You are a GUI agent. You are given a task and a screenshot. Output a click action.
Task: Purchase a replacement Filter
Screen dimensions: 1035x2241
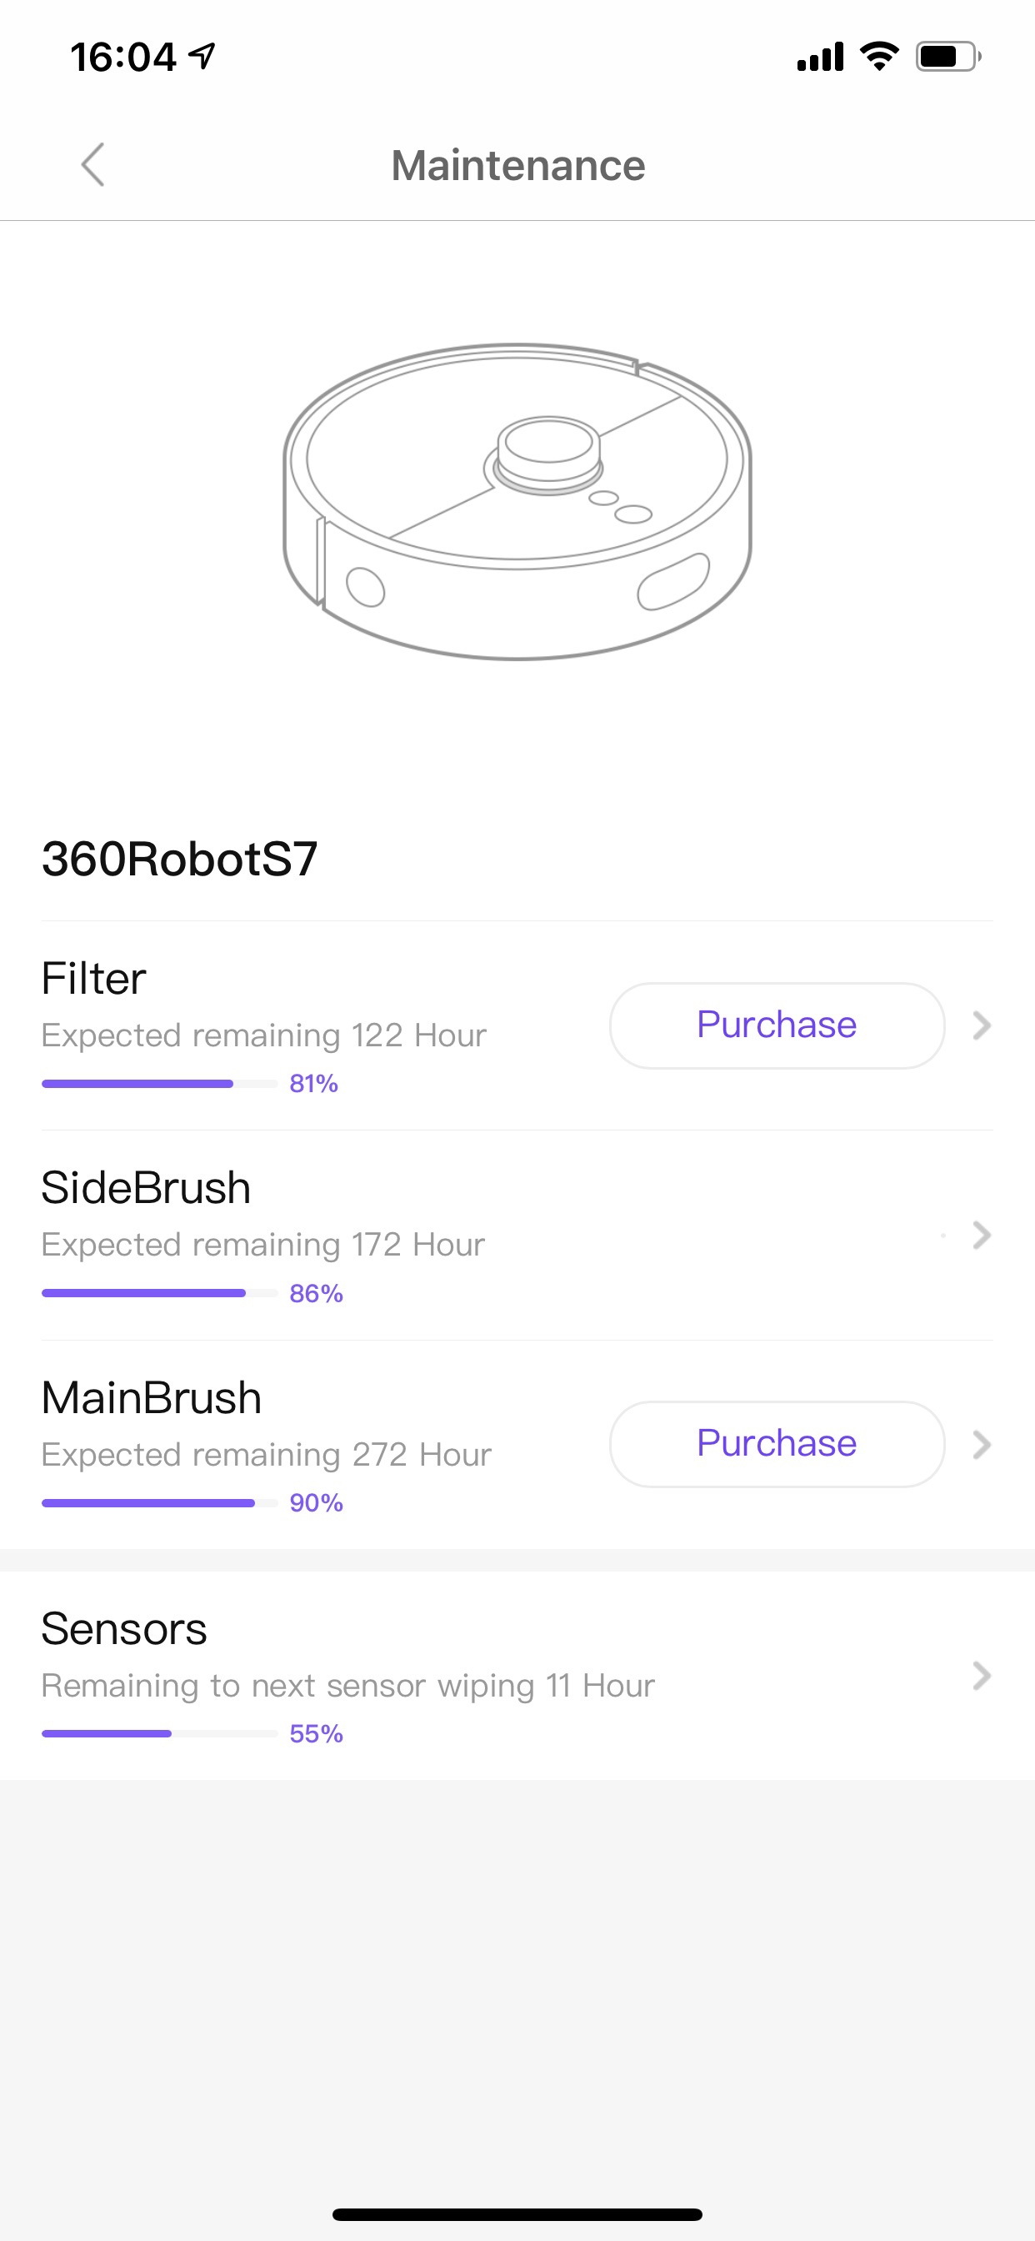point(777,1025)
